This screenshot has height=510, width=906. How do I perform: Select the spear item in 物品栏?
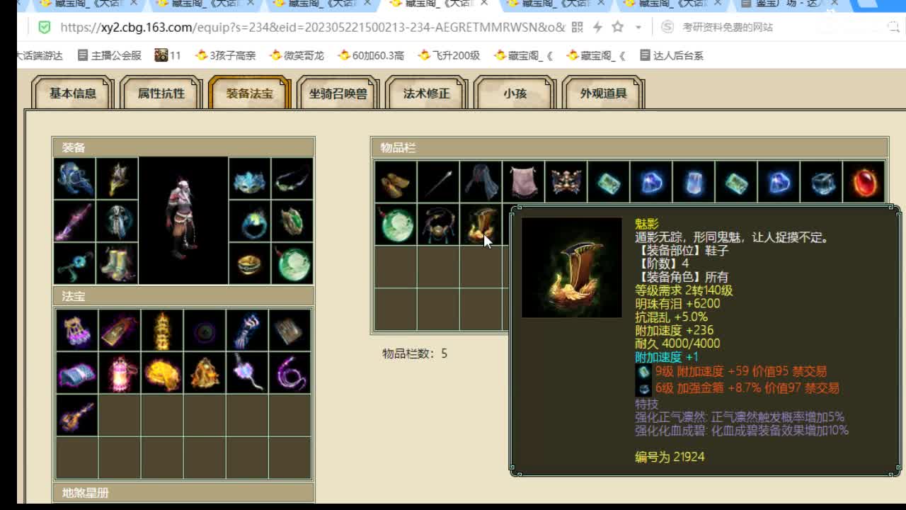click(x=438, y=182)
